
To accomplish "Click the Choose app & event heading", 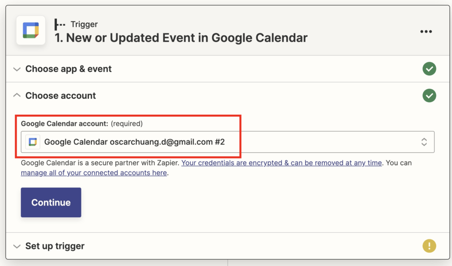I will click(x=68, y=69).
